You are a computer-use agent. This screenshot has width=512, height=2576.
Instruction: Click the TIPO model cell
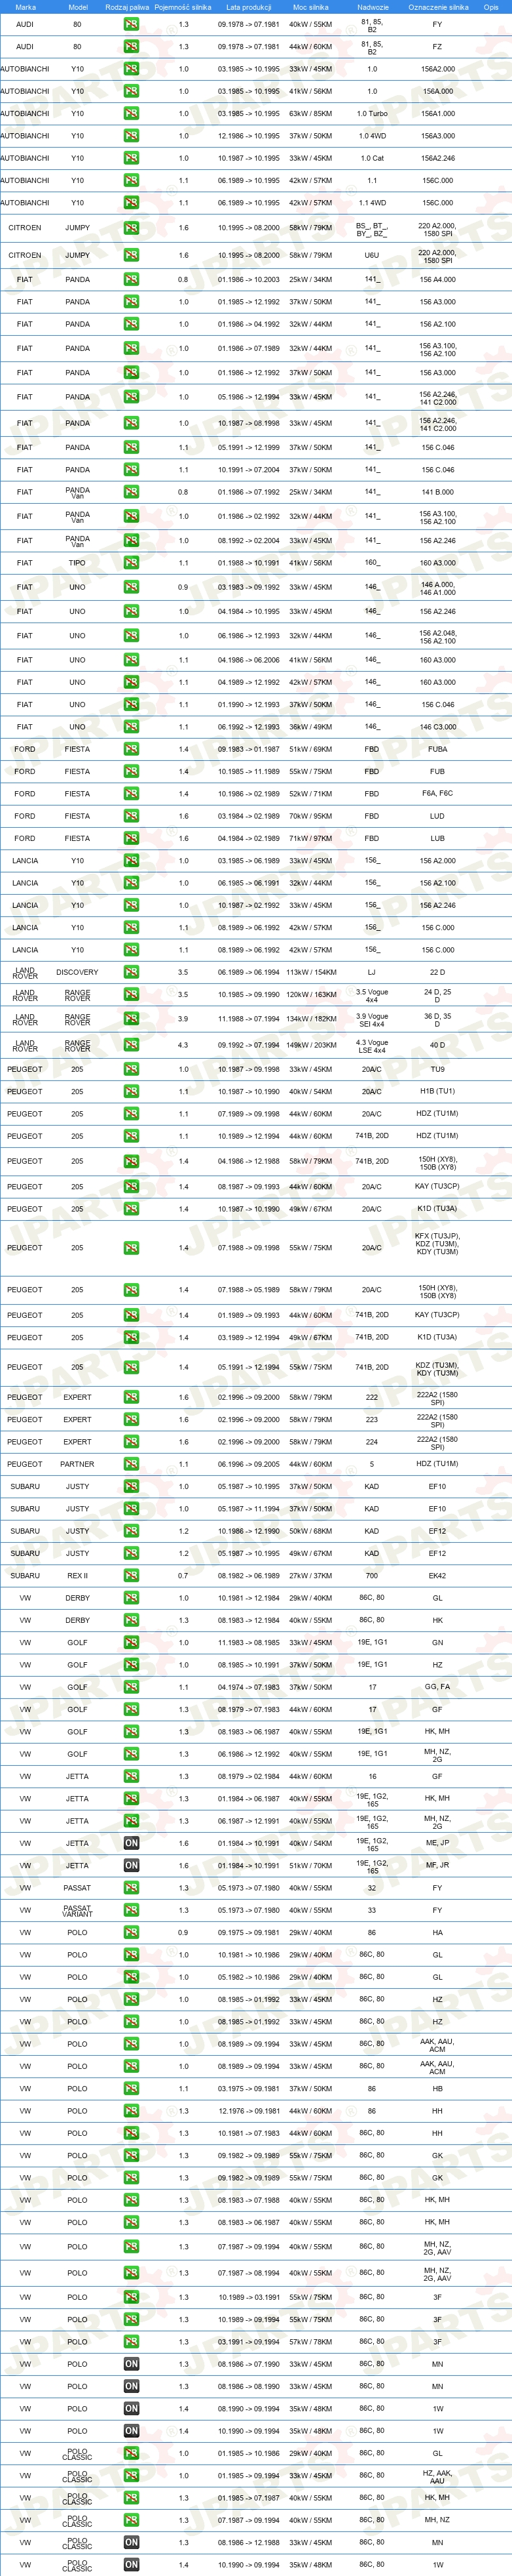point(77,563)
